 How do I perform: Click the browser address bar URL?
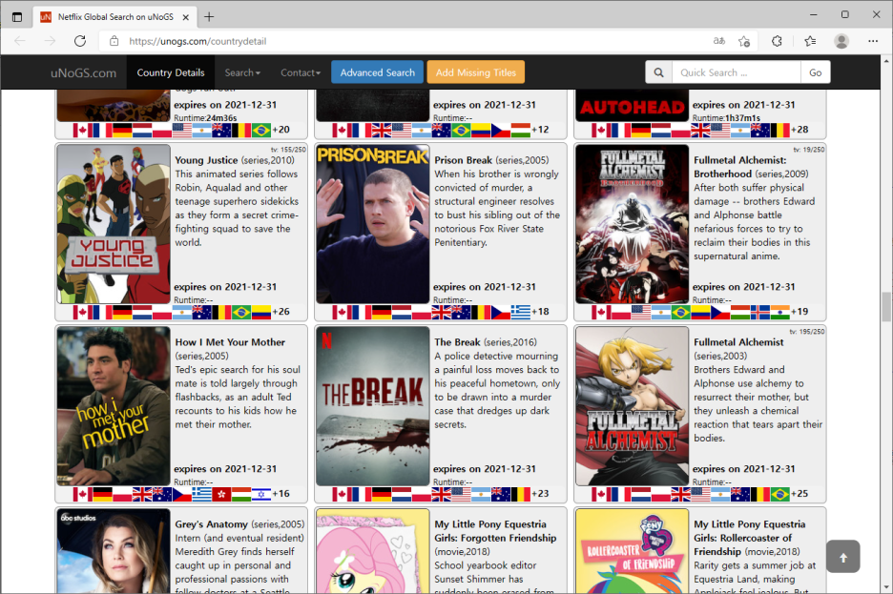(197, 41)
